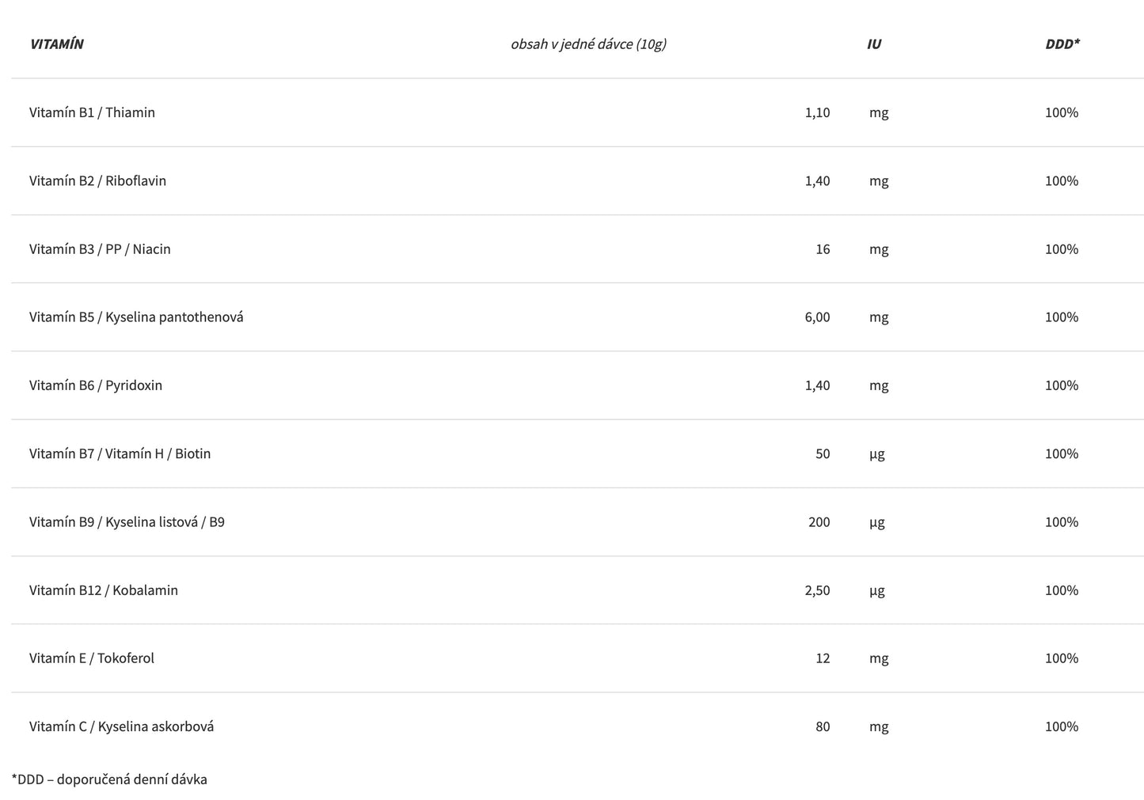
Task: Click the 'obsah v jedné dávce (10g)' header
Action: pyautogui.click(x=588, y=44)
